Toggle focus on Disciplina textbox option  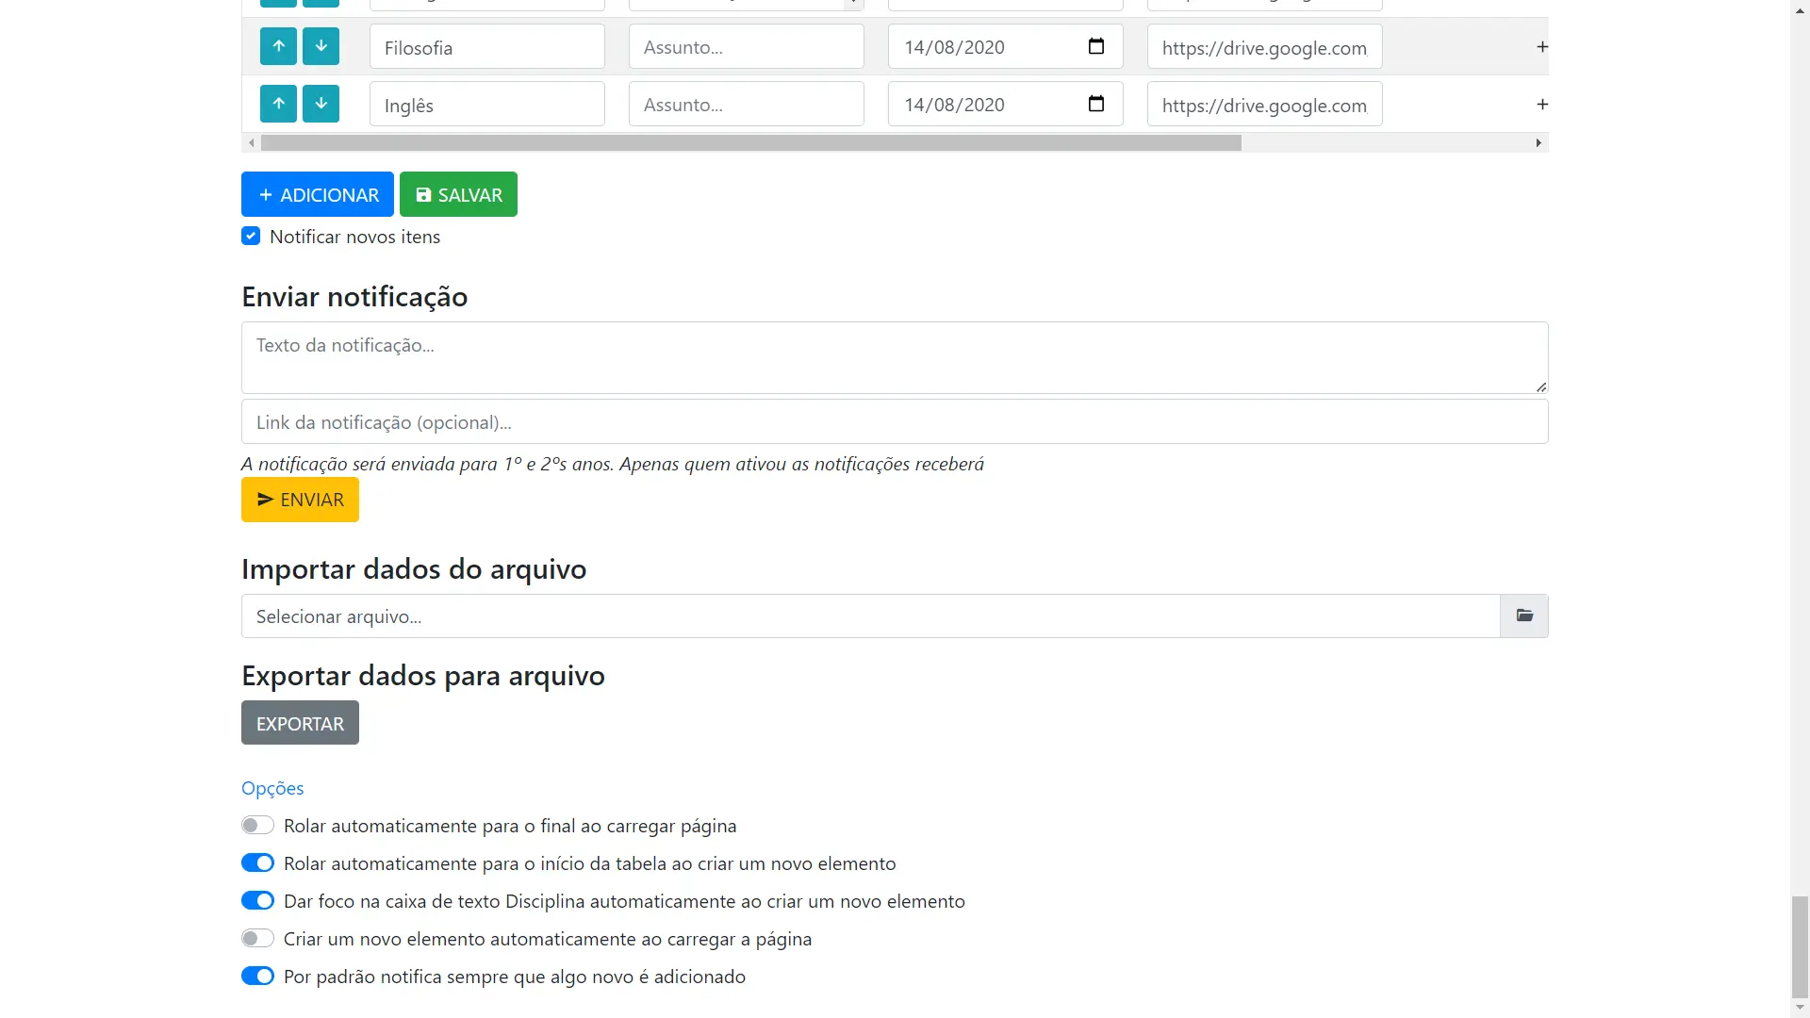click(x=257, y=901)
